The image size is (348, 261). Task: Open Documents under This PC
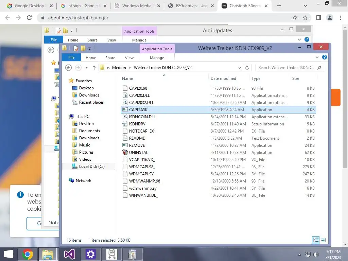[x=89, y=131]
